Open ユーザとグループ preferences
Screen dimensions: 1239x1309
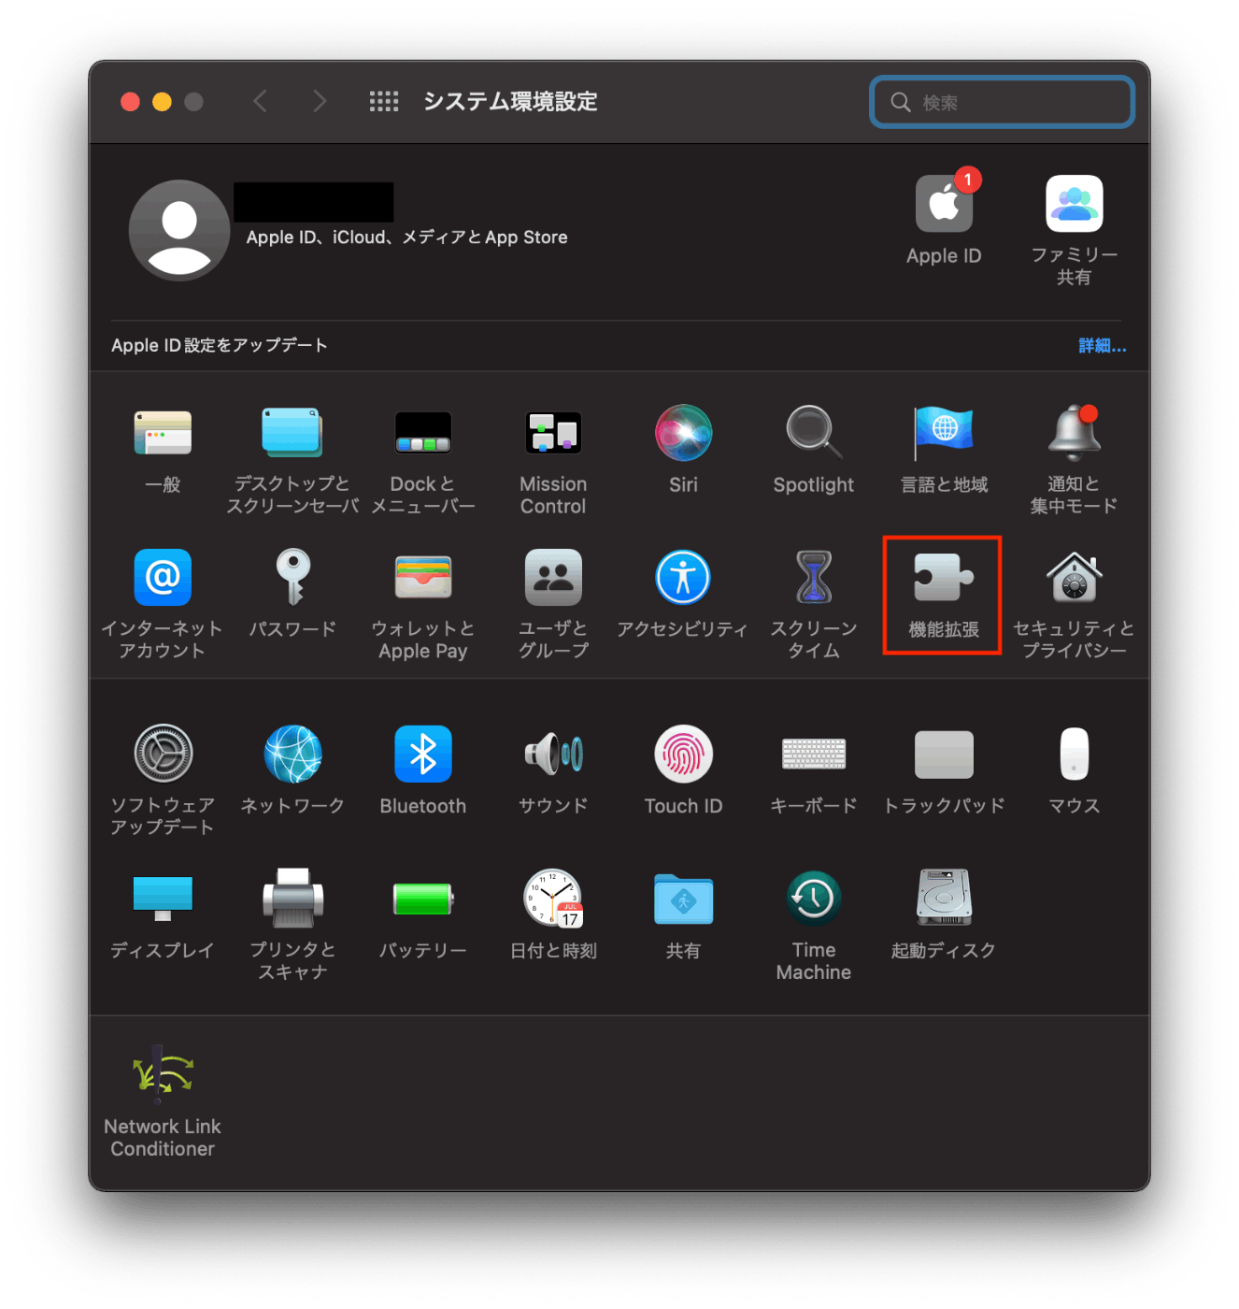coord(553,577)
